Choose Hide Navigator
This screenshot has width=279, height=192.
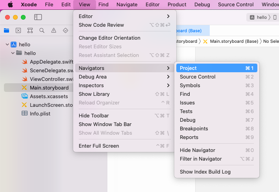[217, 150]
